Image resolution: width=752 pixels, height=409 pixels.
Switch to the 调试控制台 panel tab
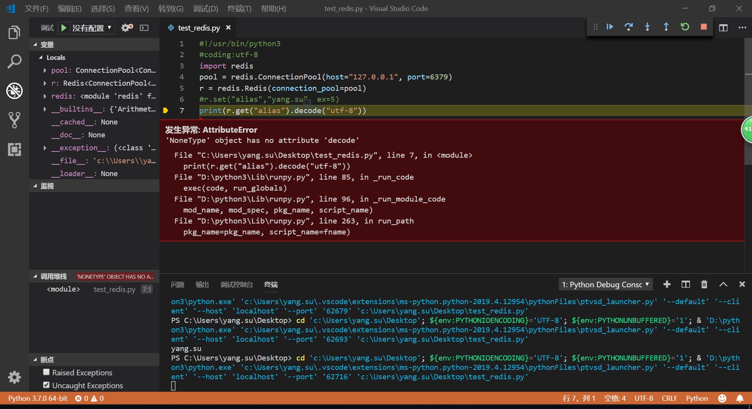[x=237, y=285]
